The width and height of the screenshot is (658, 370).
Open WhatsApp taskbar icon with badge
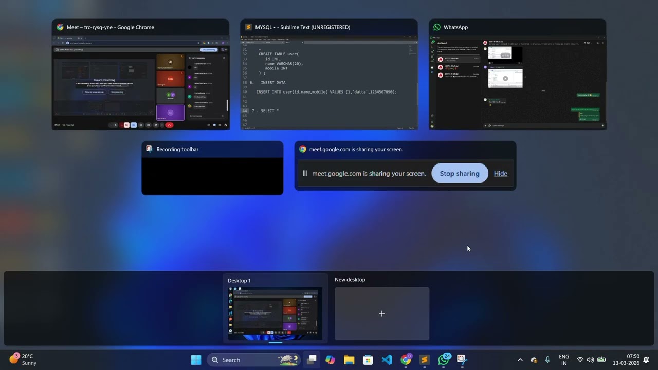[x=444, y=360]
